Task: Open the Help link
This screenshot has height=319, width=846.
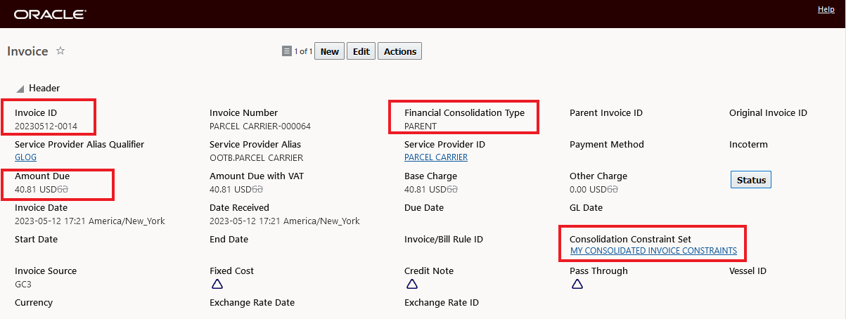Action: coord(826,9)
